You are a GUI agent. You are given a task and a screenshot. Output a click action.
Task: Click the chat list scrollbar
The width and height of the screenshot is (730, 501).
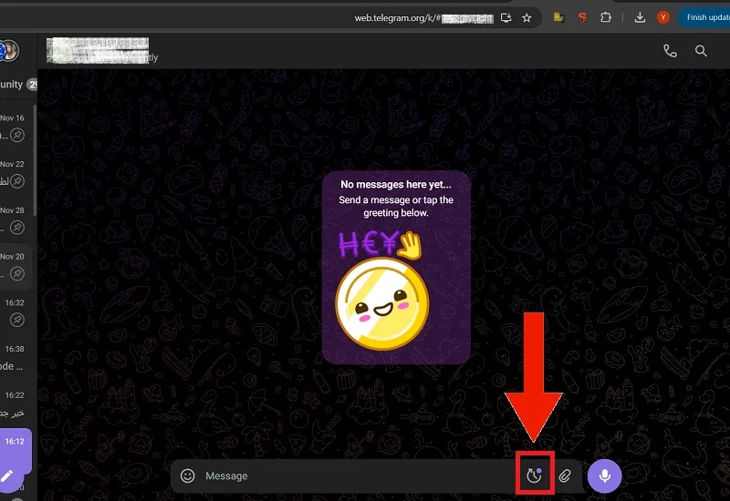tap(35, 160)
